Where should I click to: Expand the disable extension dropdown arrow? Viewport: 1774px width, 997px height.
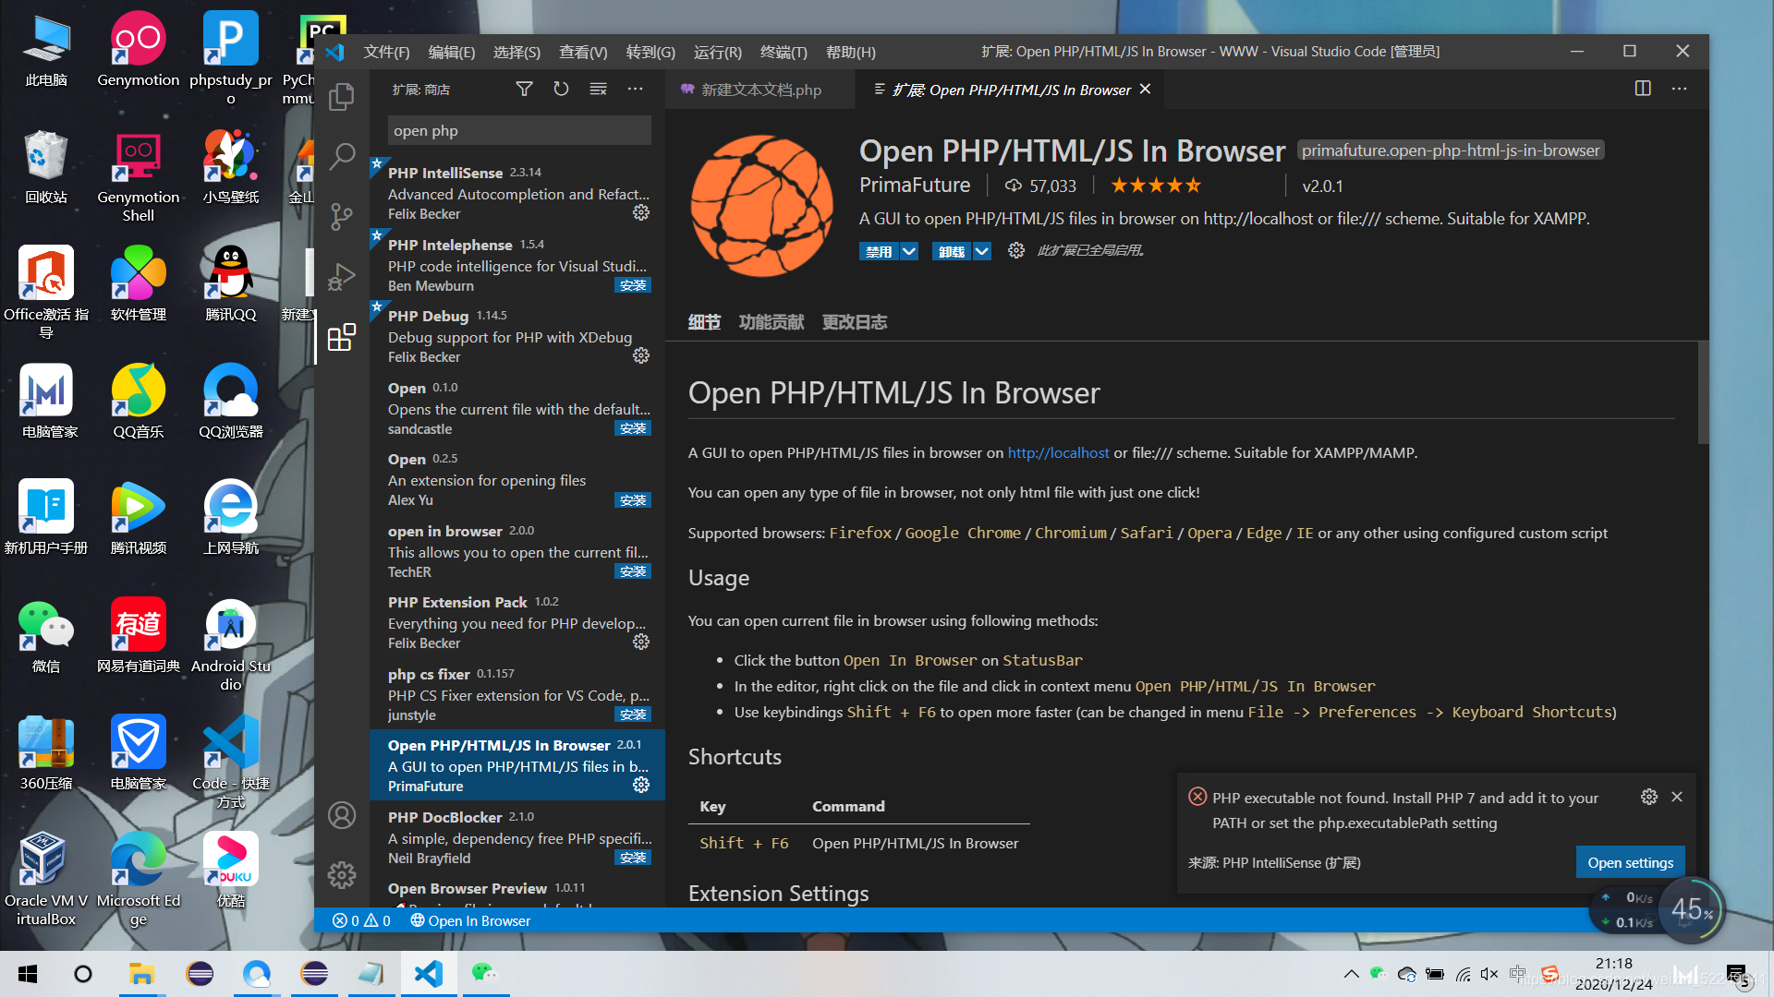[909, 251]
